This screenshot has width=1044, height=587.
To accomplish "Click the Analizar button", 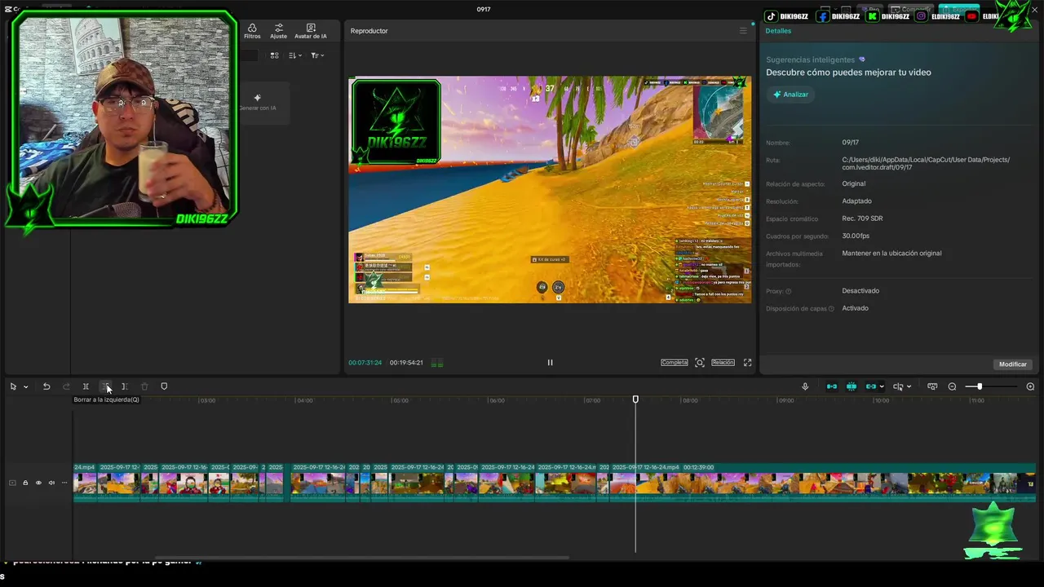I will click(790, 95).
